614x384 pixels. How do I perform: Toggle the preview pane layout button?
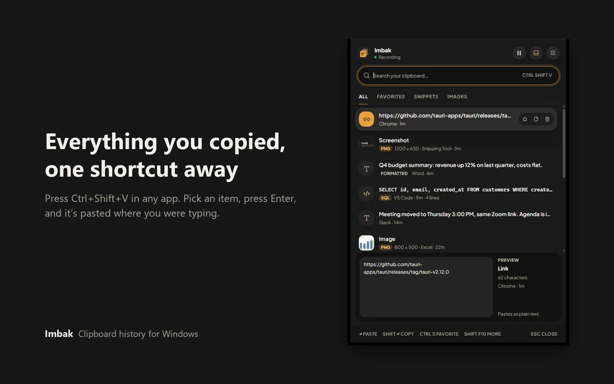point(536,53)
